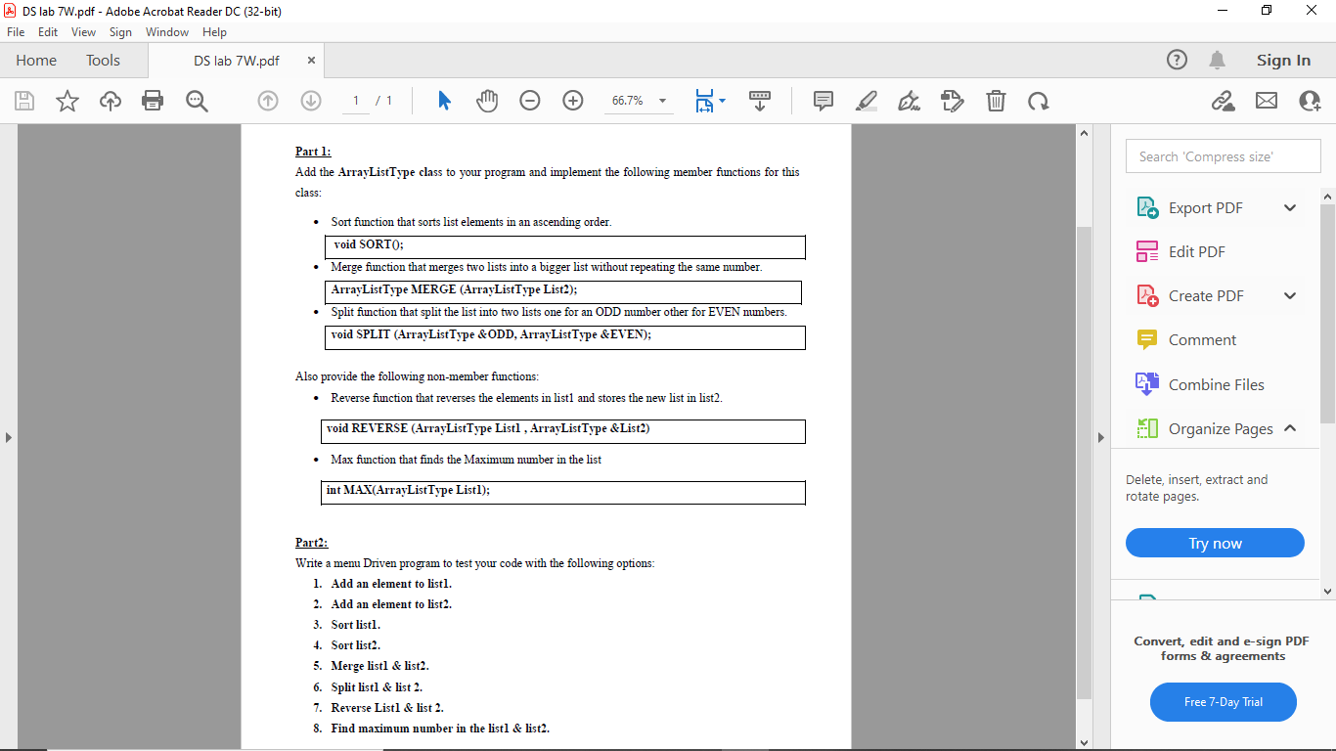Click the notifications bell icon
Viewport: 1336px width, 751px height.
(x=1217, y=60)
